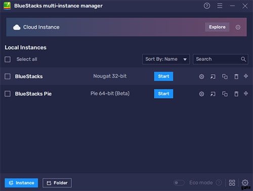The height and width of the screenshot is (191, 253).
Task: Delete the BlueStacks Pie instance
Action: pyautogui.click(x=236, y=94)
